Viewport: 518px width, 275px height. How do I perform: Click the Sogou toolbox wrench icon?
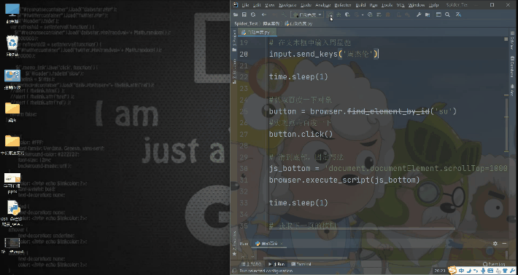tap(513, 271)
